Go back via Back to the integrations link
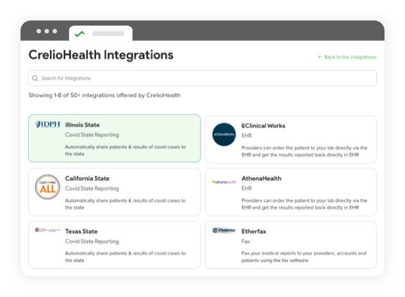 [x=347, y=57]
